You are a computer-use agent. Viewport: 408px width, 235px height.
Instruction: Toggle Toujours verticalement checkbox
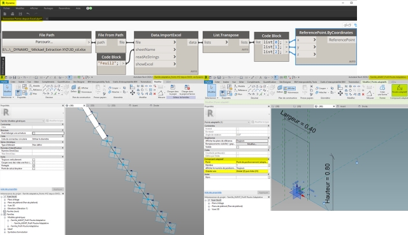click(34, 160)
